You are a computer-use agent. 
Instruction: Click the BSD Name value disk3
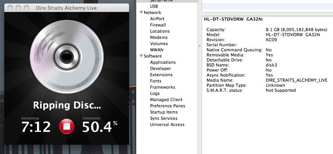pyautogui.click(x=271, y=65)
